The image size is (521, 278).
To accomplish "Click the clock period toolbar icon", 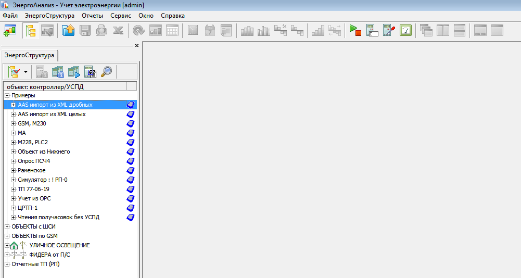I will (193, 31).
